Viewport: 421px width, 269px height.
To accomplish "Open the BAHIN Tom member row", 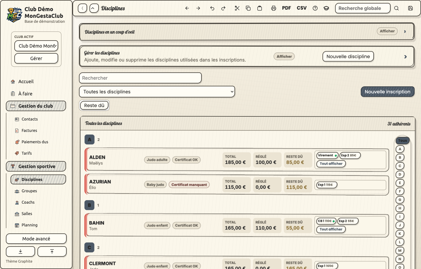I will [x=237, y=226].
